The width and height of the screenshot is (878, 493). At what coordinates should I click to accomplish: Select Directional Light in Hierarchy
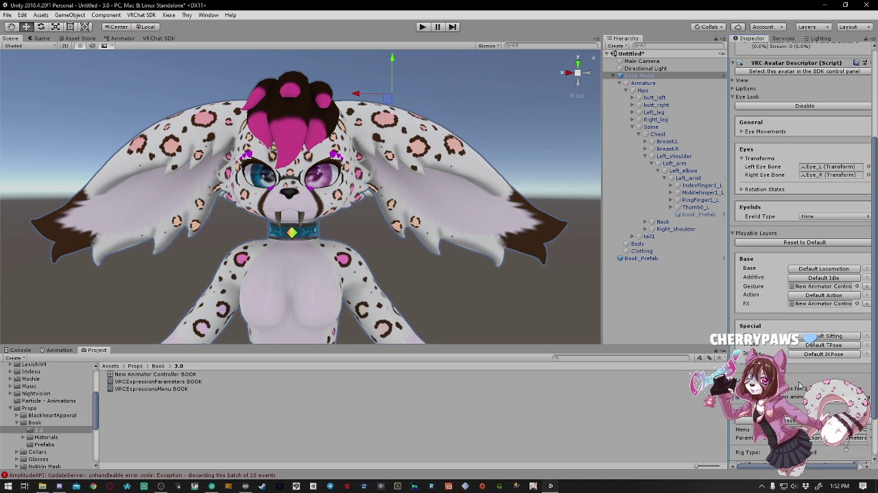(645, 68)
